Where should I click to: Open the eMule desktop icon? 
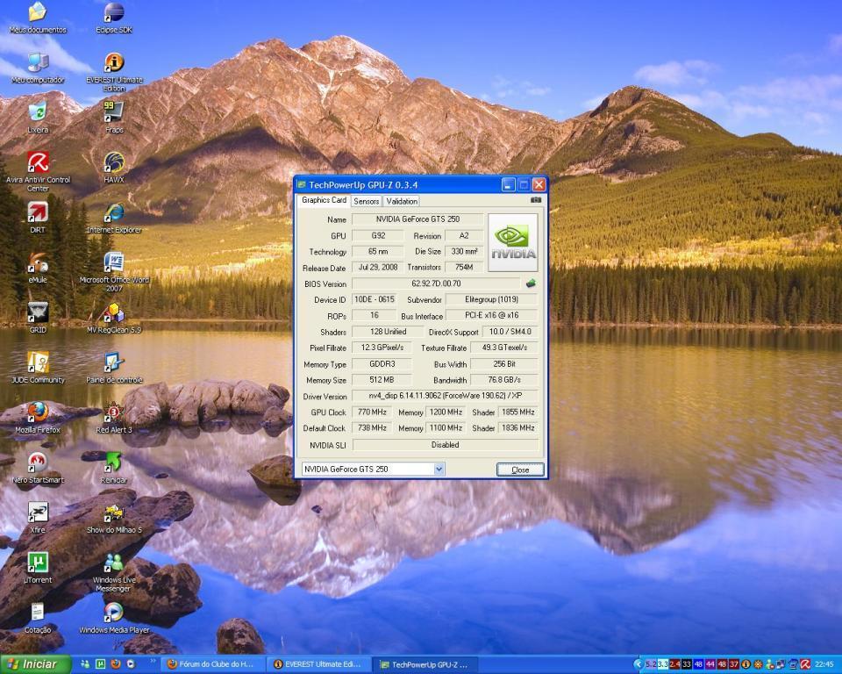click(x=38, y=262)
